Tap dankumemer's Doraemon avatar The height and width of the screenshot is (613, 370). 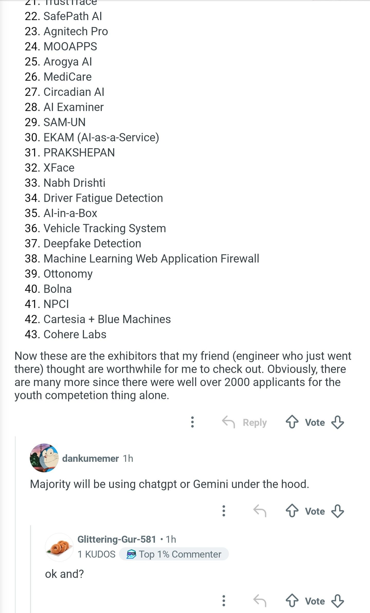[x=44, y=458]
